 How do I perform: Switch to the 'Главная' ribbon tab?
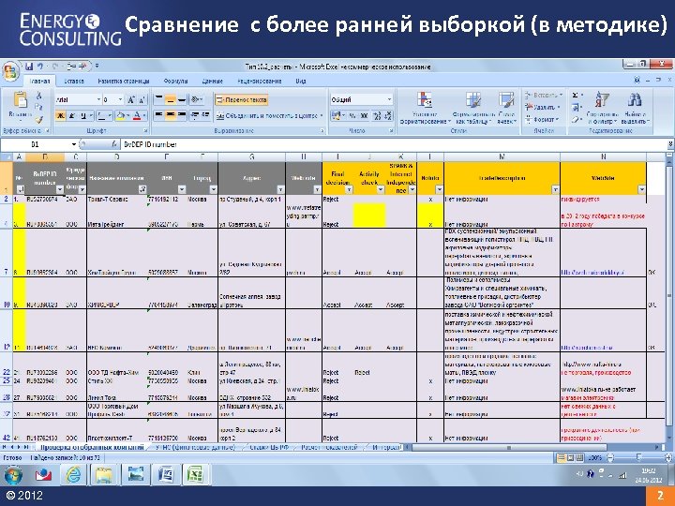point(39,81)
